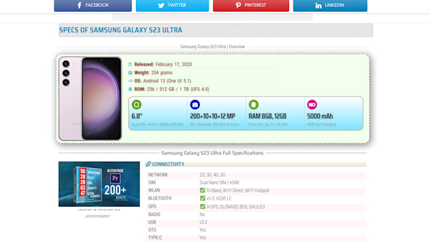430x242 pixels.
Task: Share the page on Pinterest
Action: click(x=251, y=6)
